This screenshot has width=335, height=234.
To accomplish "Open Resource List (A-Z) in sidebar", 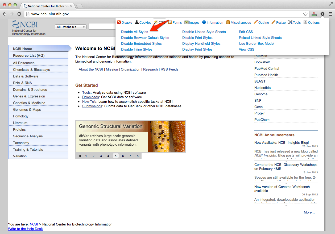I will [38, 55].
